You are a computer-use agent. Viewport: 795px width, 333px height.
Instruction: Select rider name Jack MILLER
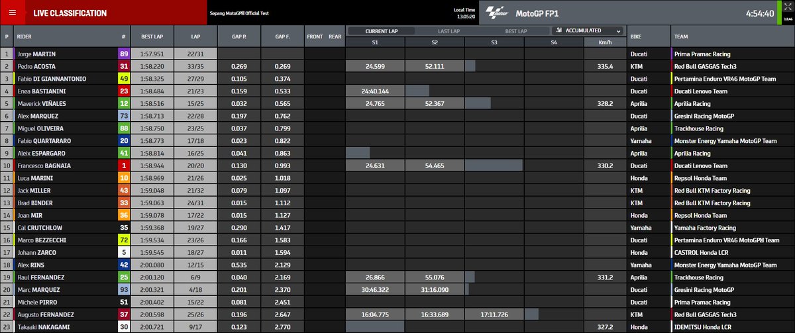click(34, 191)
